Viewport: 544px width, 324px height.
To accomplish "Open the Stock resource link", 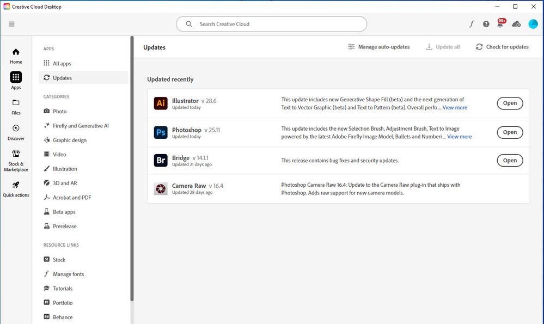I will tap(83, 260).
